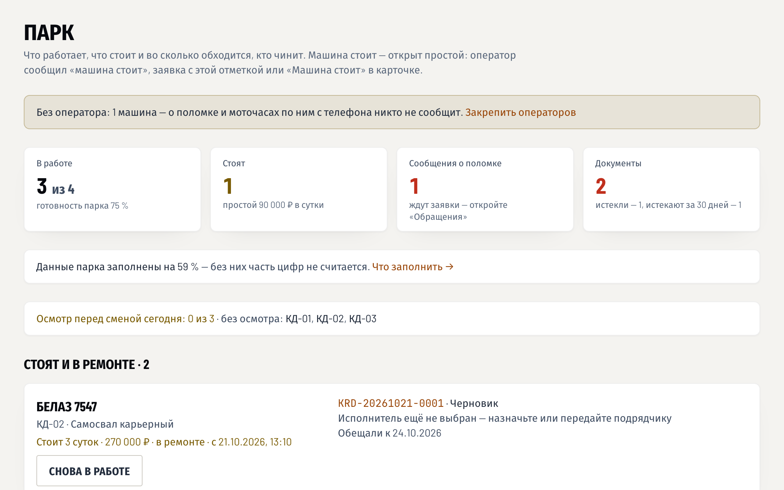Select machine code КД-01 in the inspection row
The height and width of the screenshot is (490, 784).
(x=298, y=319)
